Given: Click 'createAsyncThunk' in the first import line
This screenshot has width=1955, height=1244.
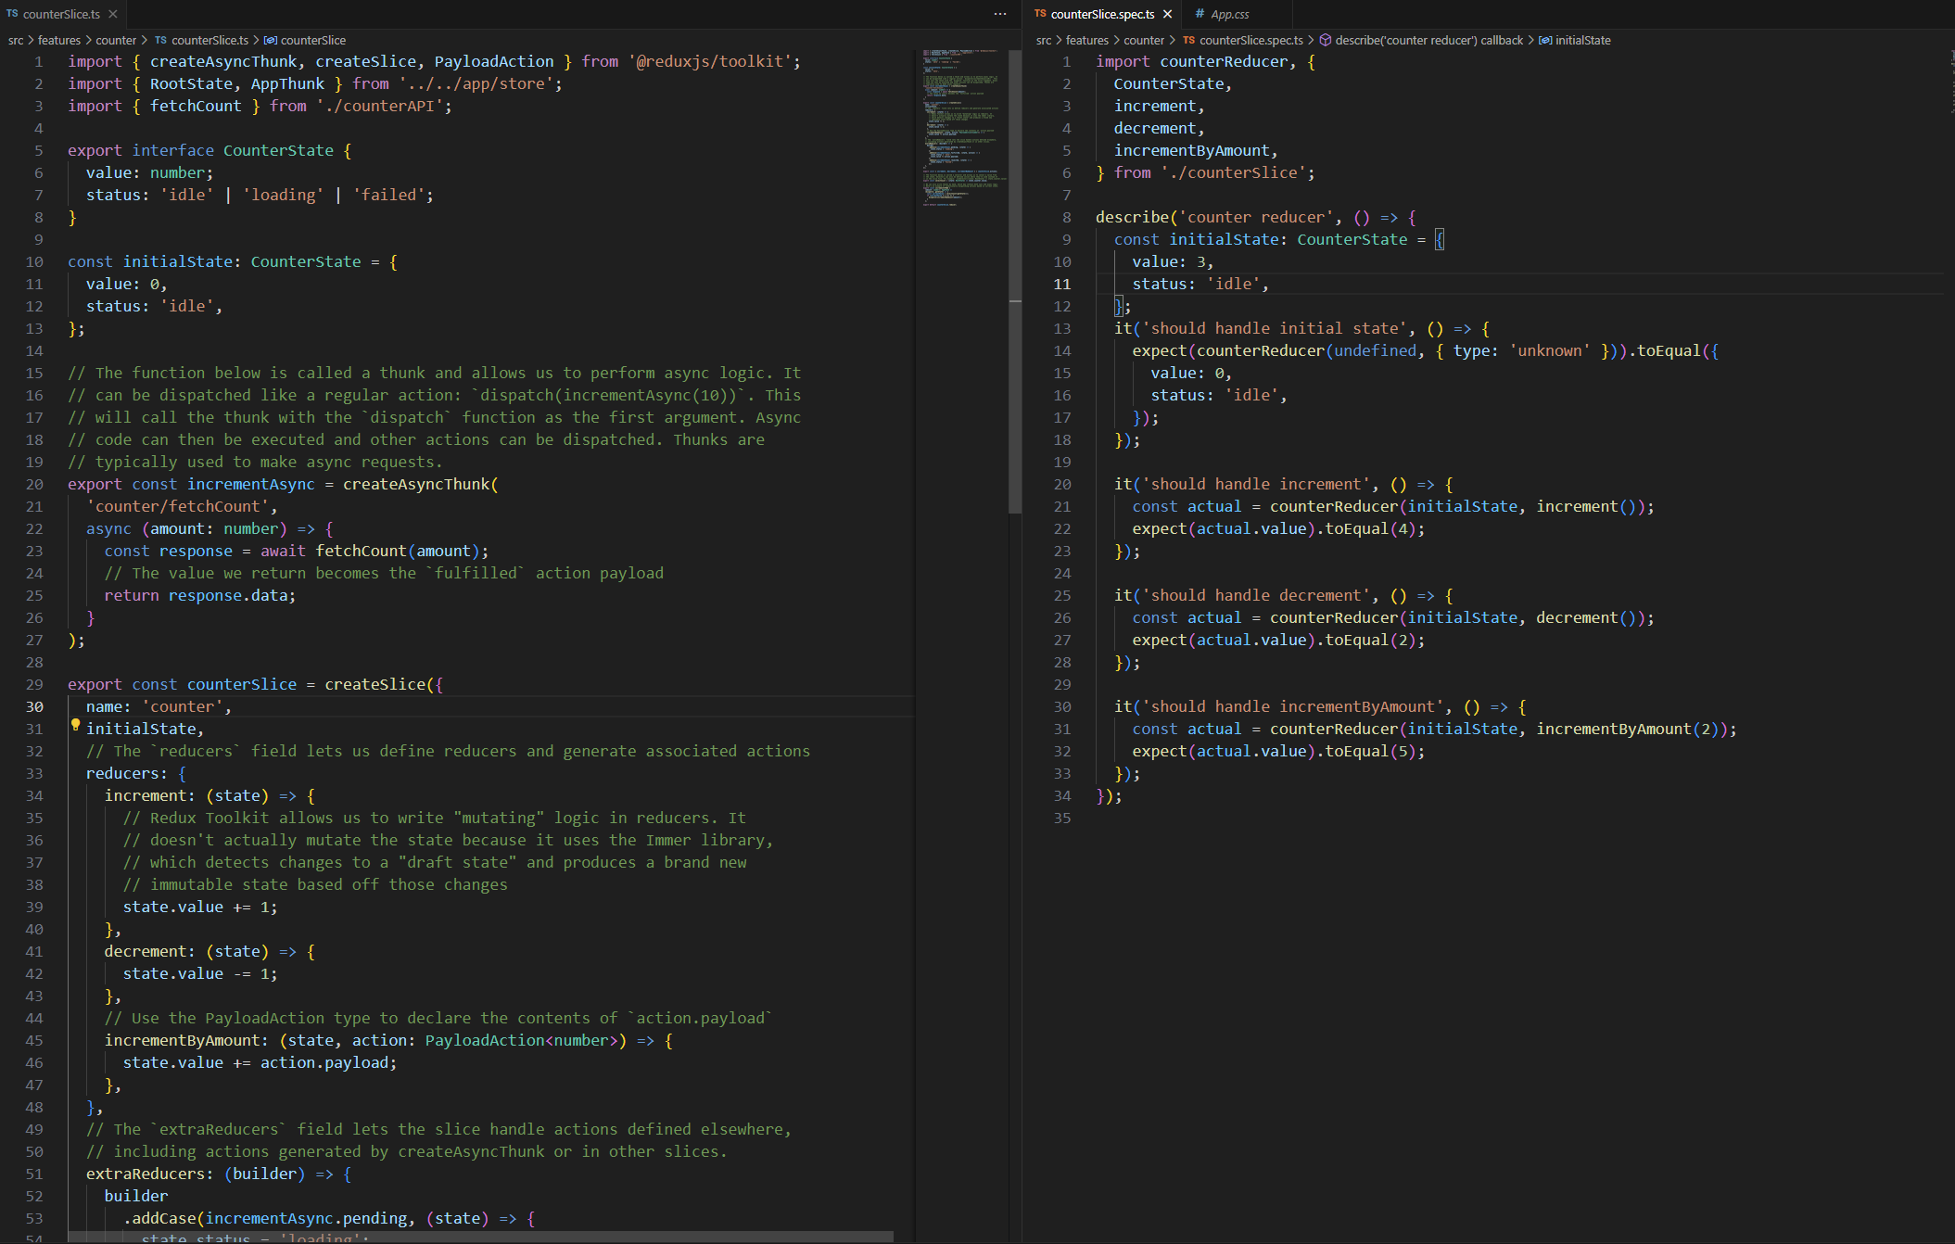Looking at the screenshot, I should 223,61.
